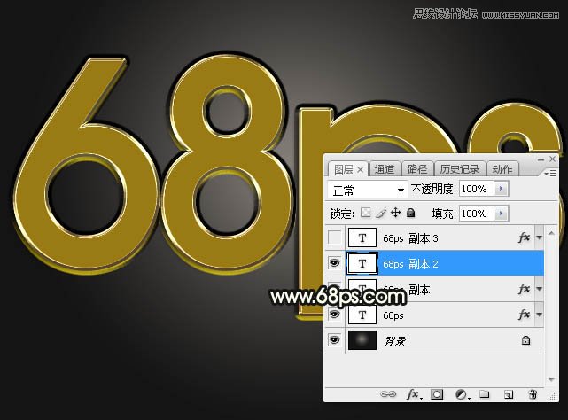Select the layer name 68ps 副本 3
This screenshot has width=568, height=420.
410,238
